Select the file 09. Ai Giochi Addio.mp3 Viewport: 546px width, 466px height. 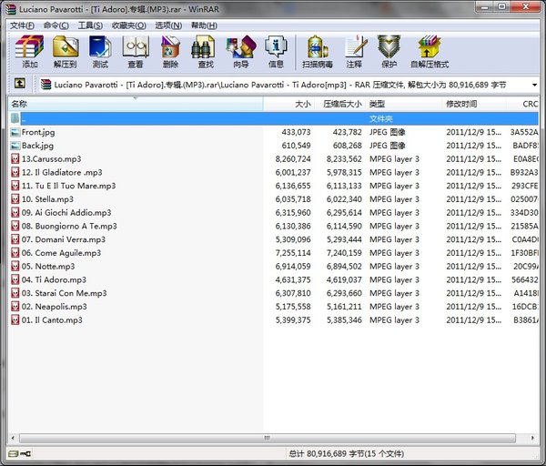click(66, 213)
